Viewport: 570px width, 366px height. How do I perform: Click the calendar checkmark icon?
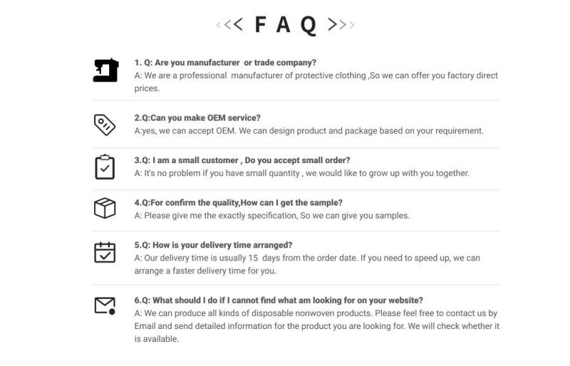coord(105,252)
